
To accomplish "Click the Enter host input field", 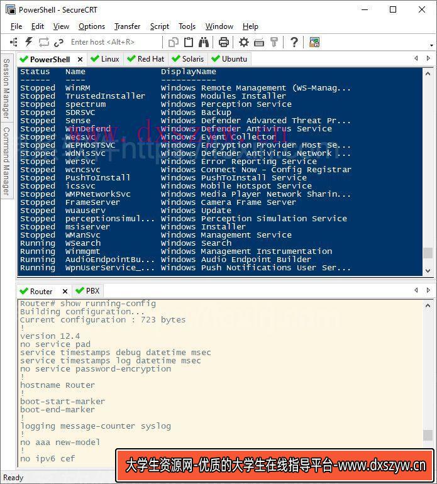I will pyautogui.click(x=114, y=42).
